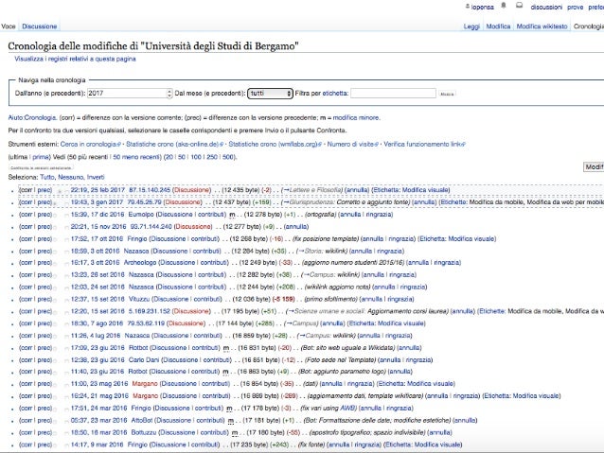Select the first radio in the 15 nov 2016 row
Screen dimensions: 604x453
pyautogui.click(x=55, y=228)
